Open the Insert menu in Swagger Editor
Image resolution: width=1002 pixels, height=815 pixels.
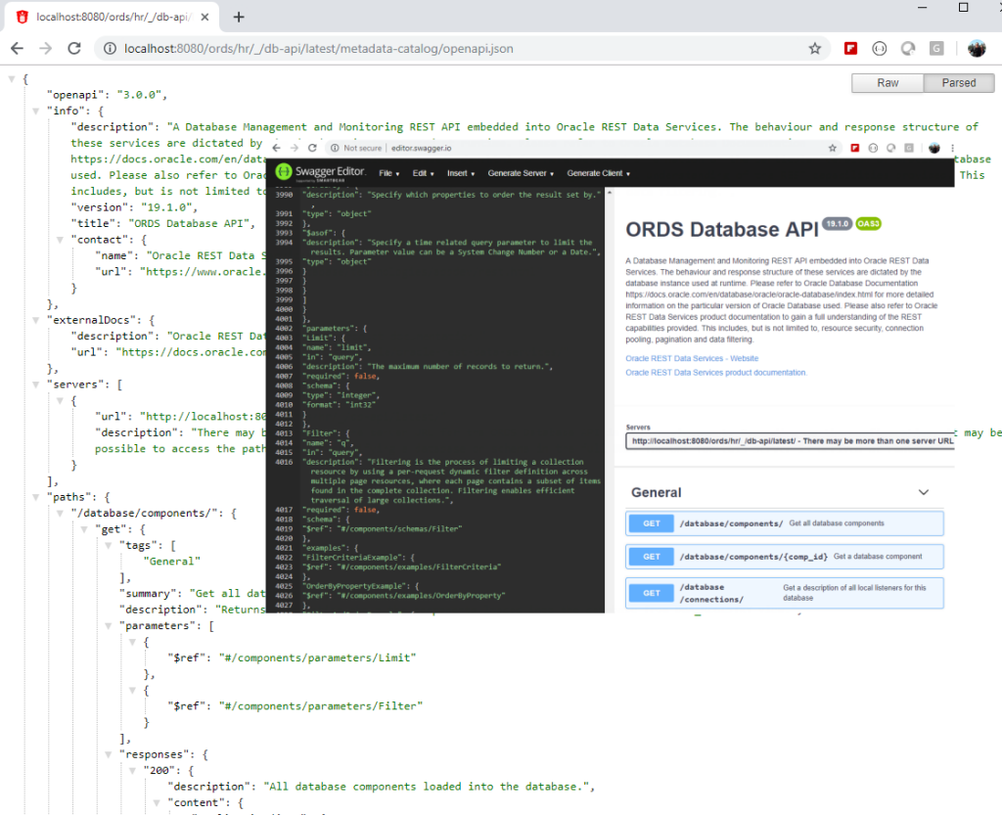point(461,173)
